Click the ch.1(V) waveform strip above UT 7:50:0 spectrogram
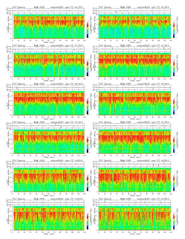The image size is (185, 239). [135, 49]
